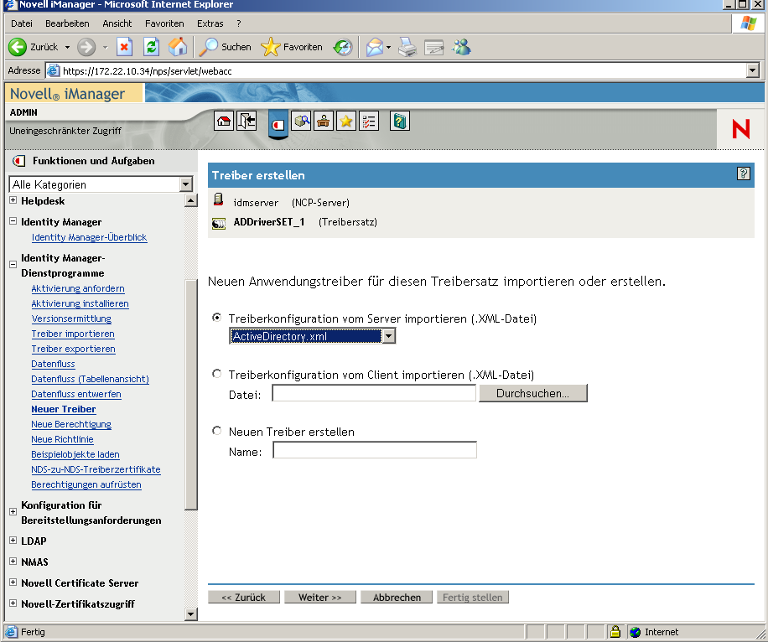768x642 pixels.
Task: Open the 'Alle Kategorien' dropdown
Action: click(189, 183)
